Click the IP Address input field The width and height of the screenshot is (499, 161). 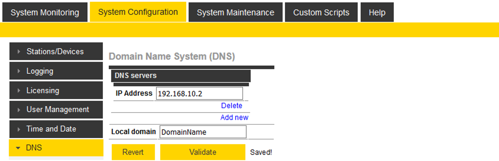click(x=199, y=93)
